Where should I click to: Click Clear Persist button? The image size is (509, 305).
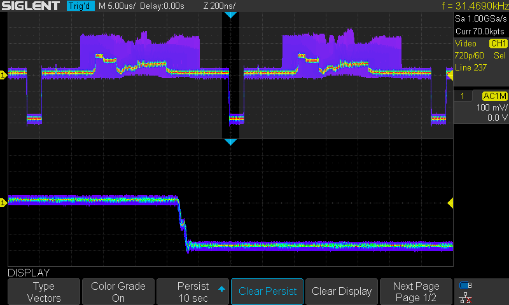coord(267,292)
